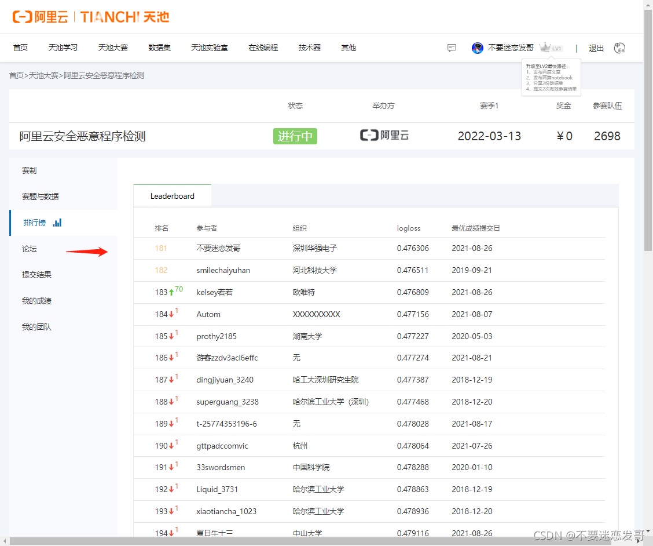Screen dimensions: 653x546
Task: Open the 天池学习 menu
Action: click(63, 48)
